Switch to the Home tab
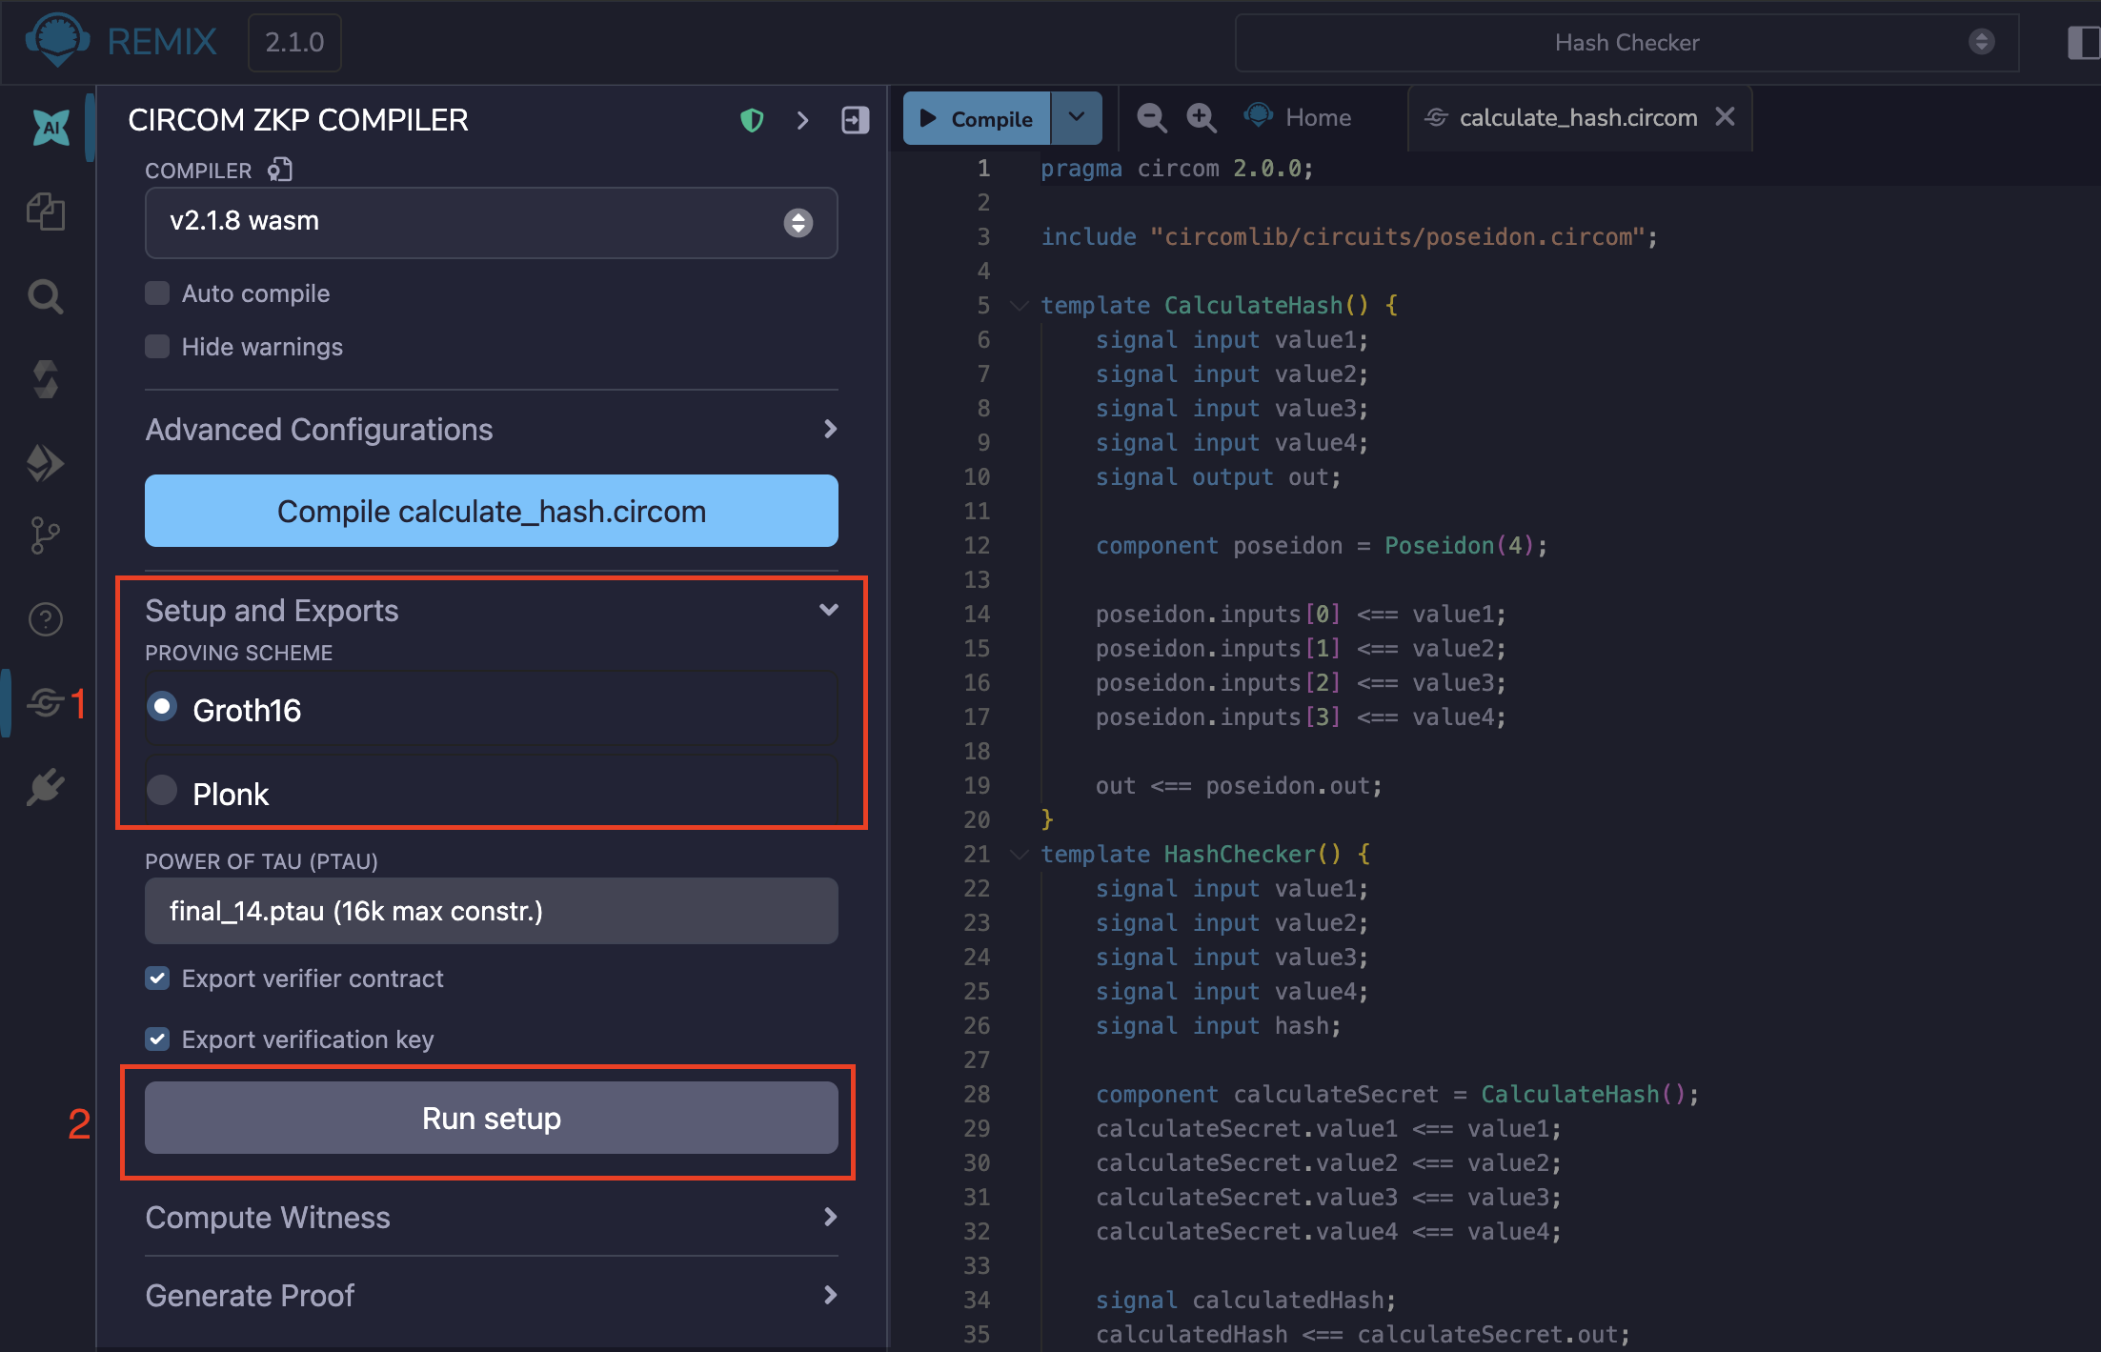The width and height of the screenshot is (2101, 1352). (1298, 117)
